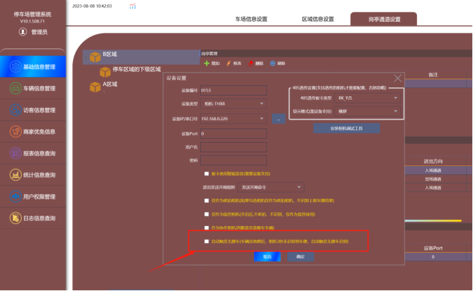Viewport: 473px width, 291px height.
Task: Toggle the 作为协作相机 checkbox
Action: [206, 228]
